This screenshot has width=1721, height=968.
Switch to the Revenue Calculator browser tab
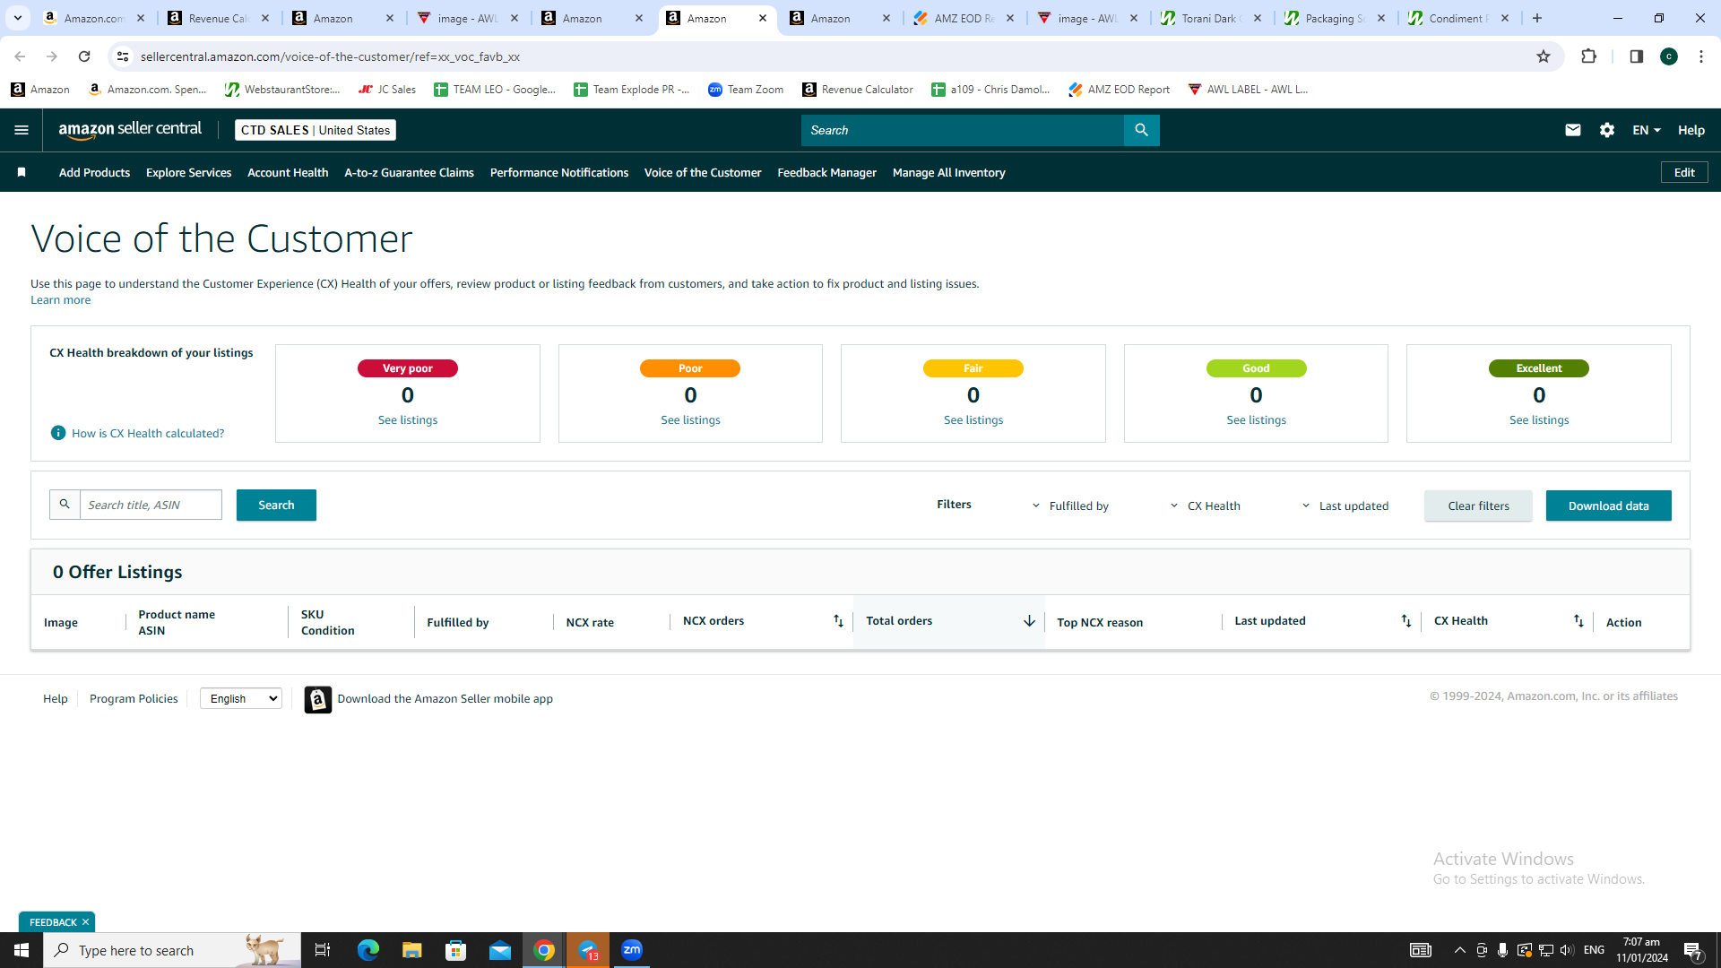218,18
